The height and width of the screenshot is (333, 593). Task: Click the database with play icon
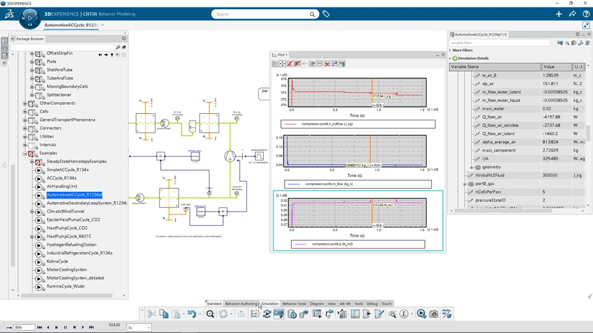(292, 314)
